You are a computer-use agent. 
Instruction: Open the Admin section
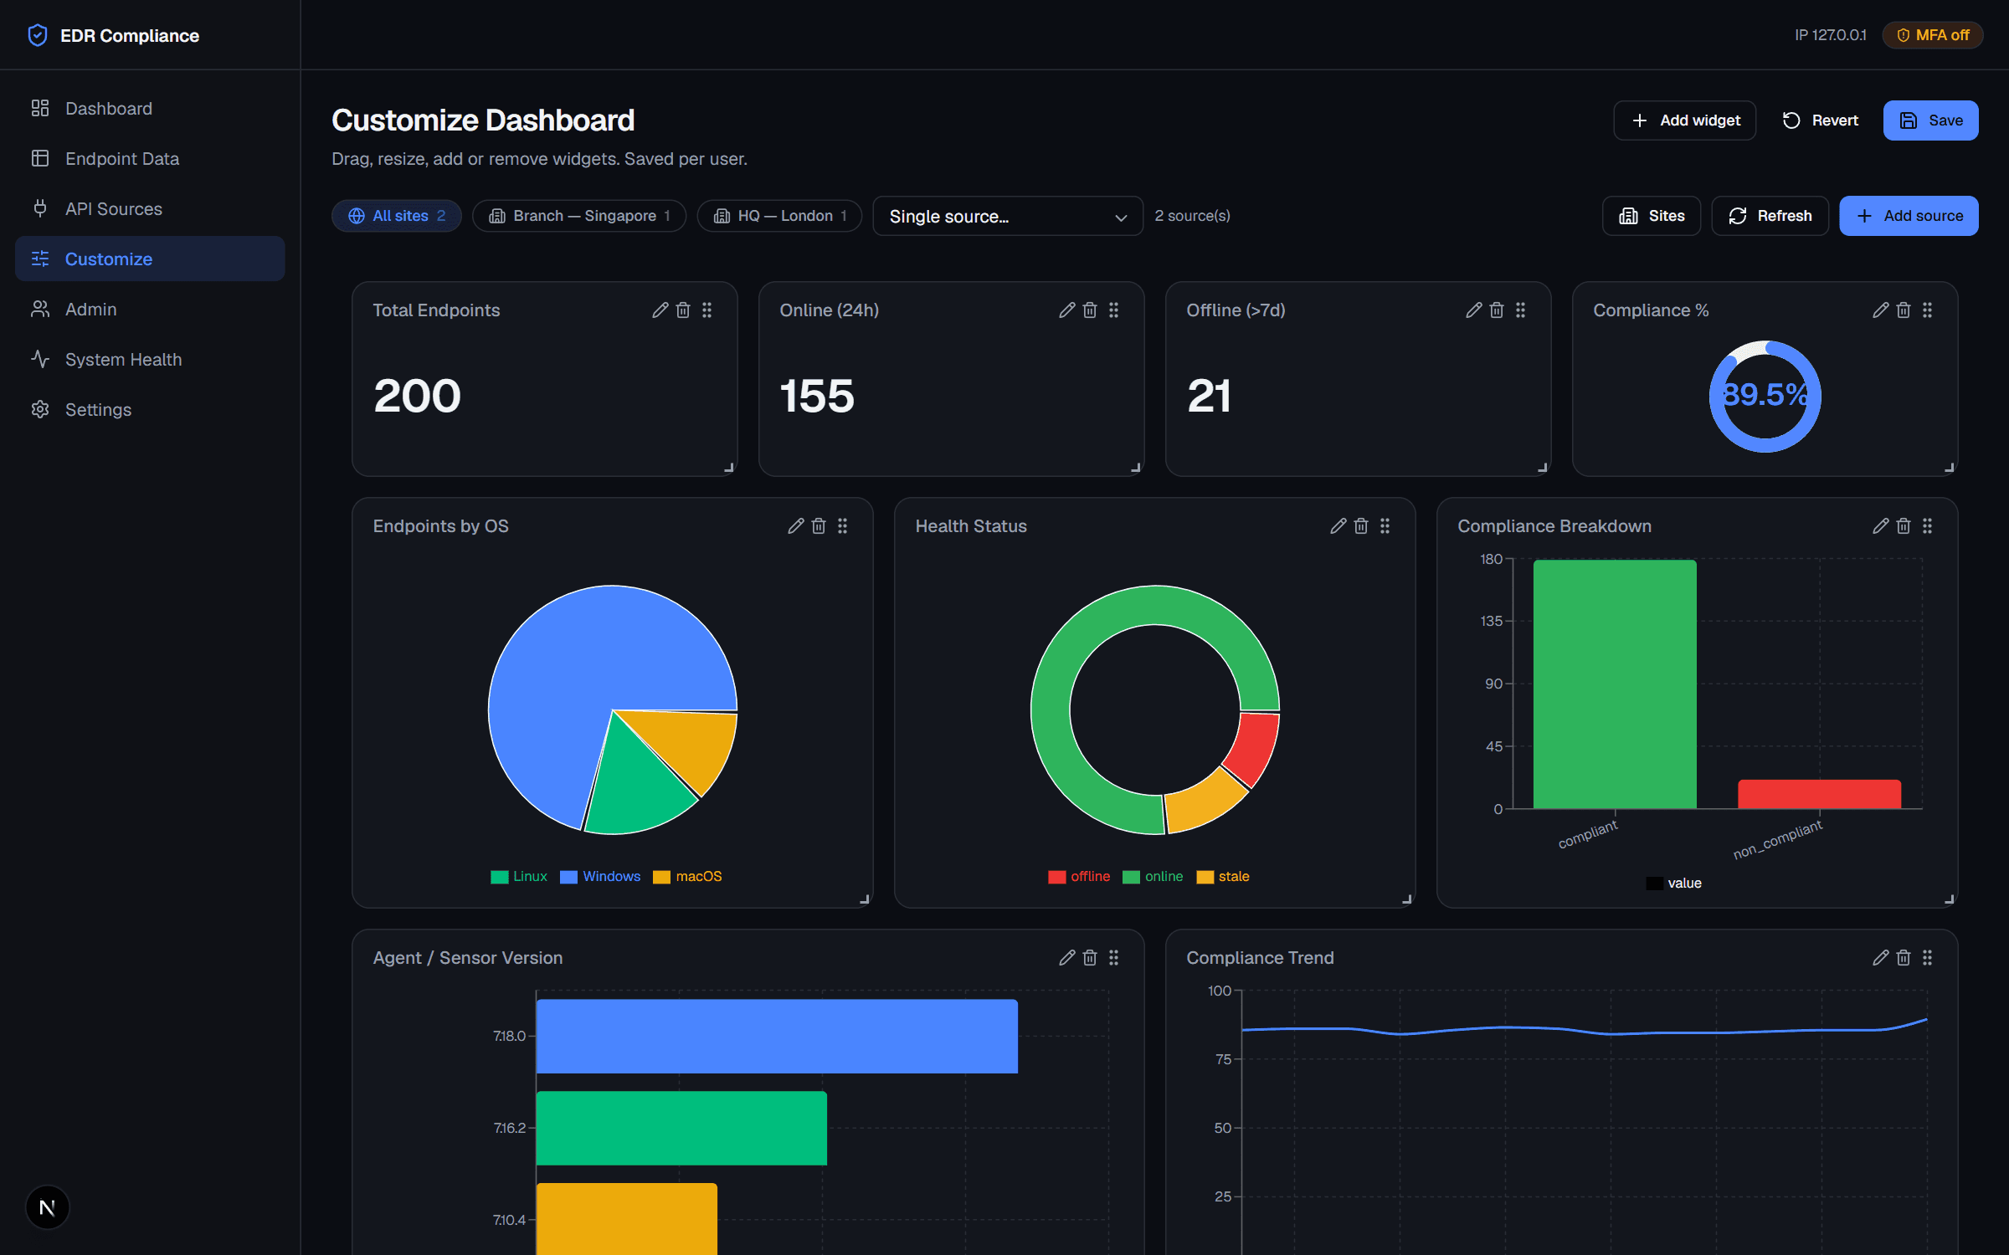point(150,310)
